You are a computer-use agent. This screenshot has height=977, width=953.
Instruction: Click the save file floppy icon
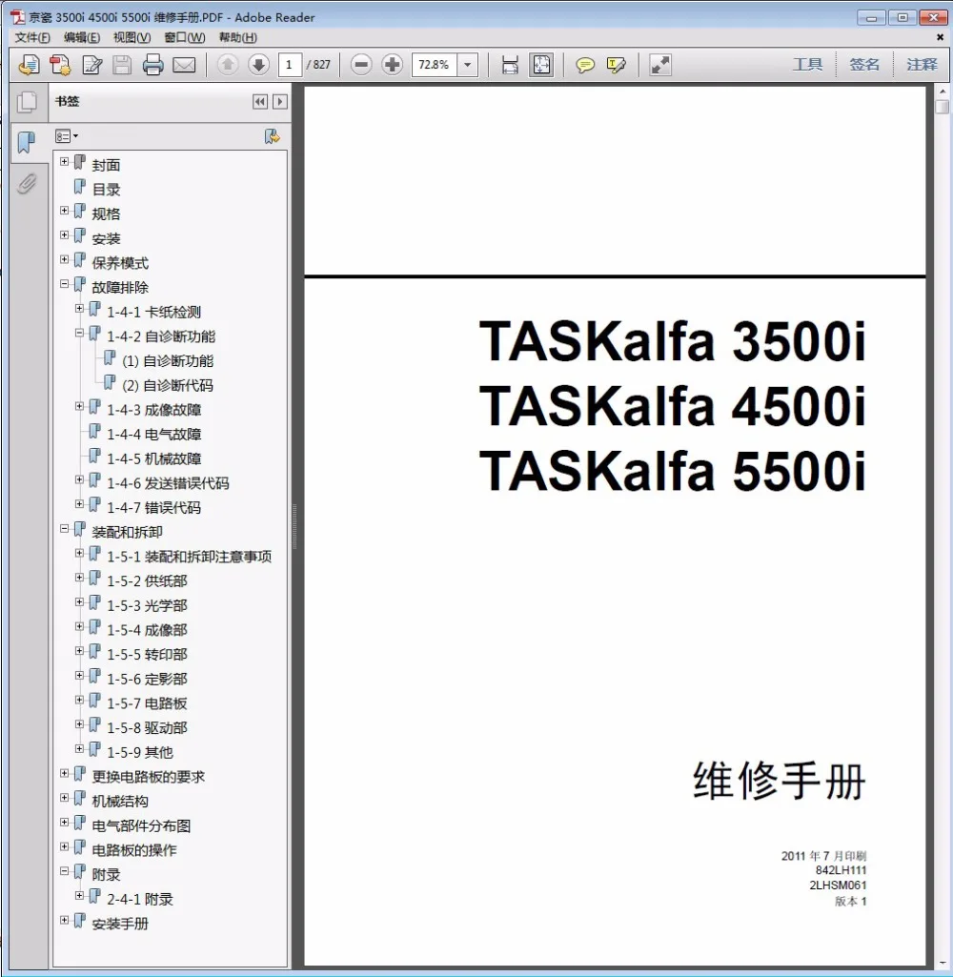click(x=122, y=65)
